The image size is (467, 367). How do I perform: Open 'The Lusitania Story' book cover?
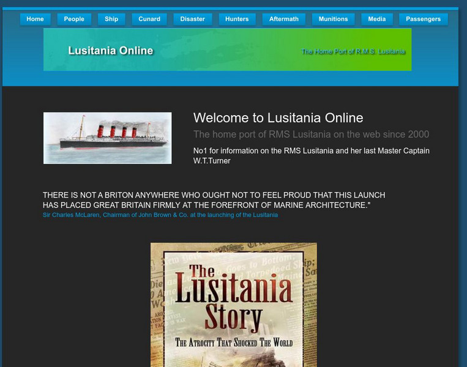[234, 305]
